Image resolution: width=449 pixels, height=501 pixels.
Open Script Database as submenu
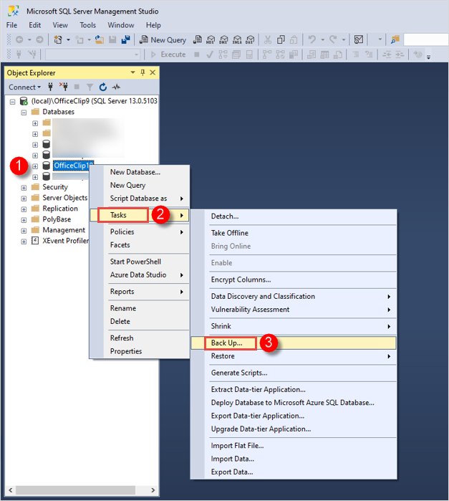(140, 198)
